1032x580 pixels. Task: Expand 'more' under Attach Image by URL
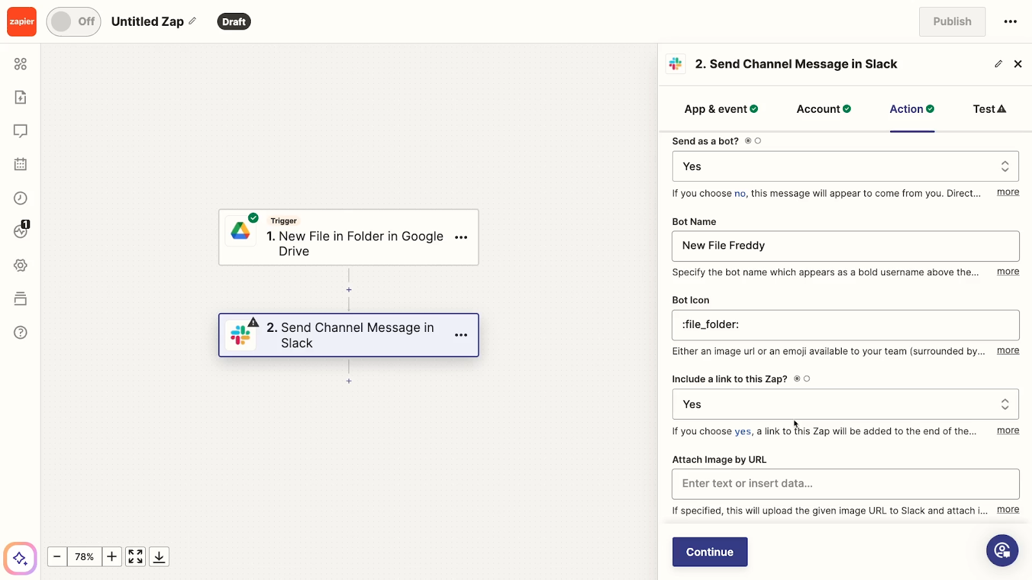(x=1008, y=510)
